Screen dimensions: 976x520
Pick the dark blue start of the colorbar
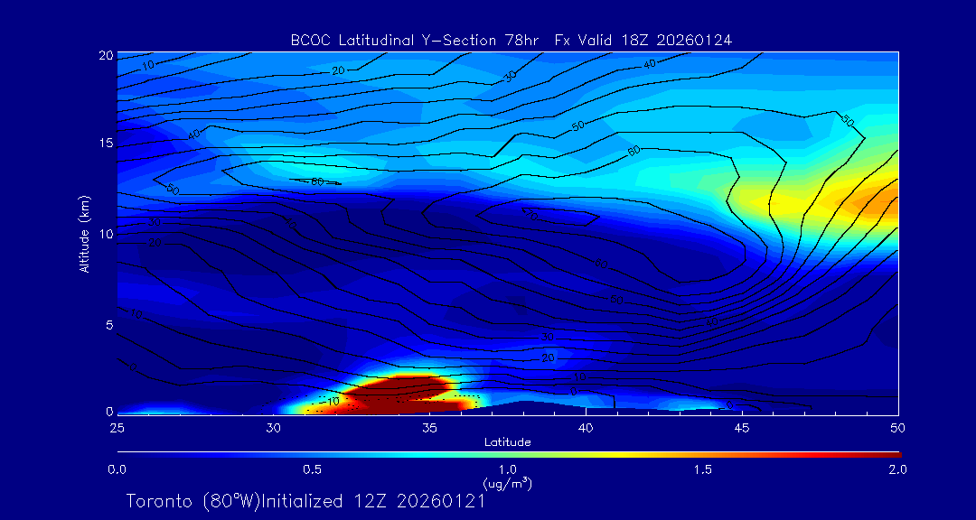[x=122, y=453]
